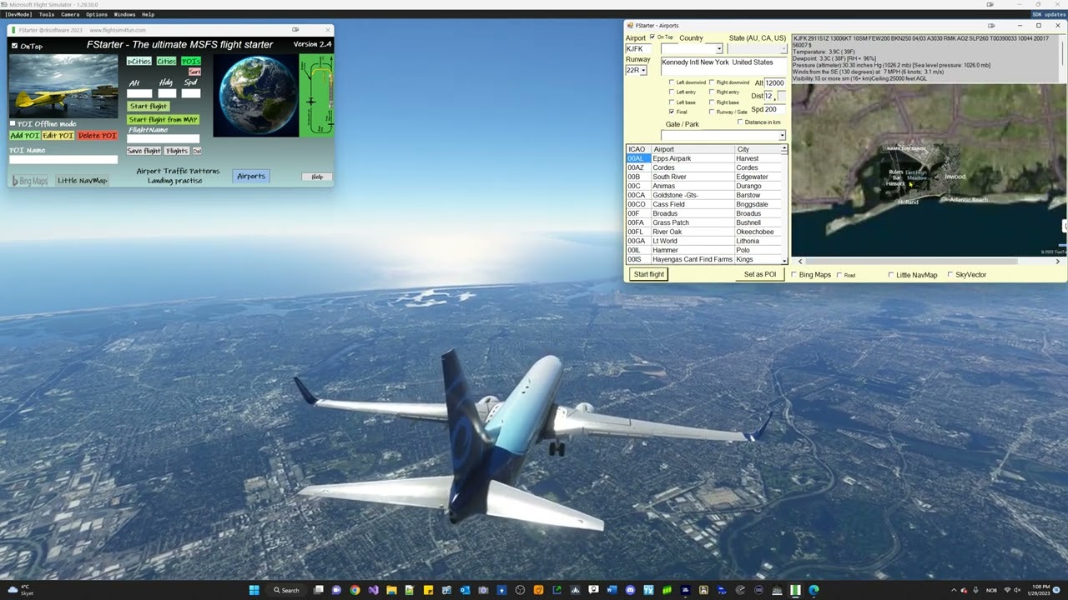Click the Add POI button

point(24,135)
